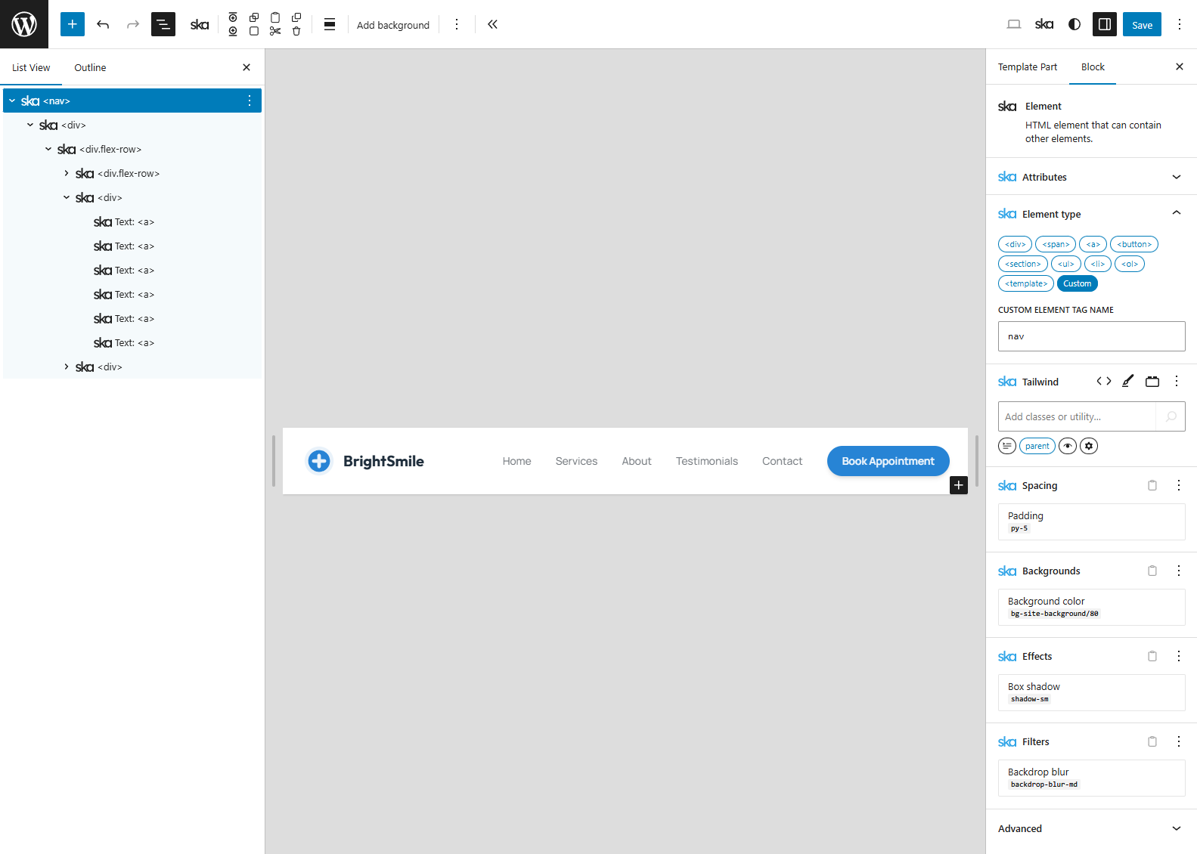Click the Add classes or utility field
This screenshot has height=854, width=1197.
tap(1077, 416)
